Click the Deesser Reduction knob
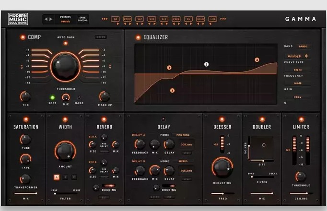The image size is (327, 211). 222,167
